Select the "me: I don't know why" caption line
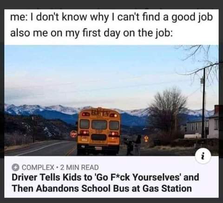The height and width of the screenshot is (203, 223). click(x=111, y=17)
